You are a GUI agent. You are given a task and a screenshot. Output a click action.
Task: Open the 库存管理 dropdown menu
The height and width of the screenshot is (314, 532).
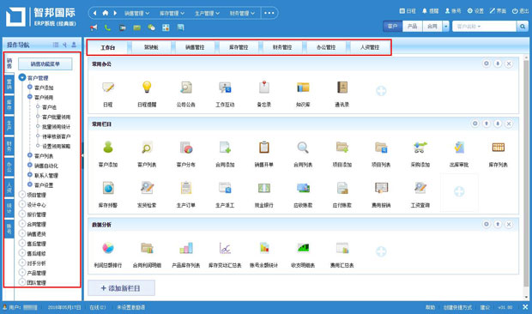172,13
